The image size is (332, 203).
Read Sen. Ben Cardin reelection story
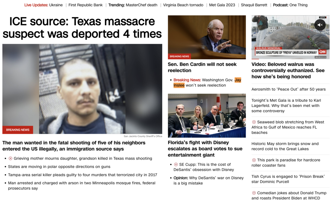click(x=202, y=67)
